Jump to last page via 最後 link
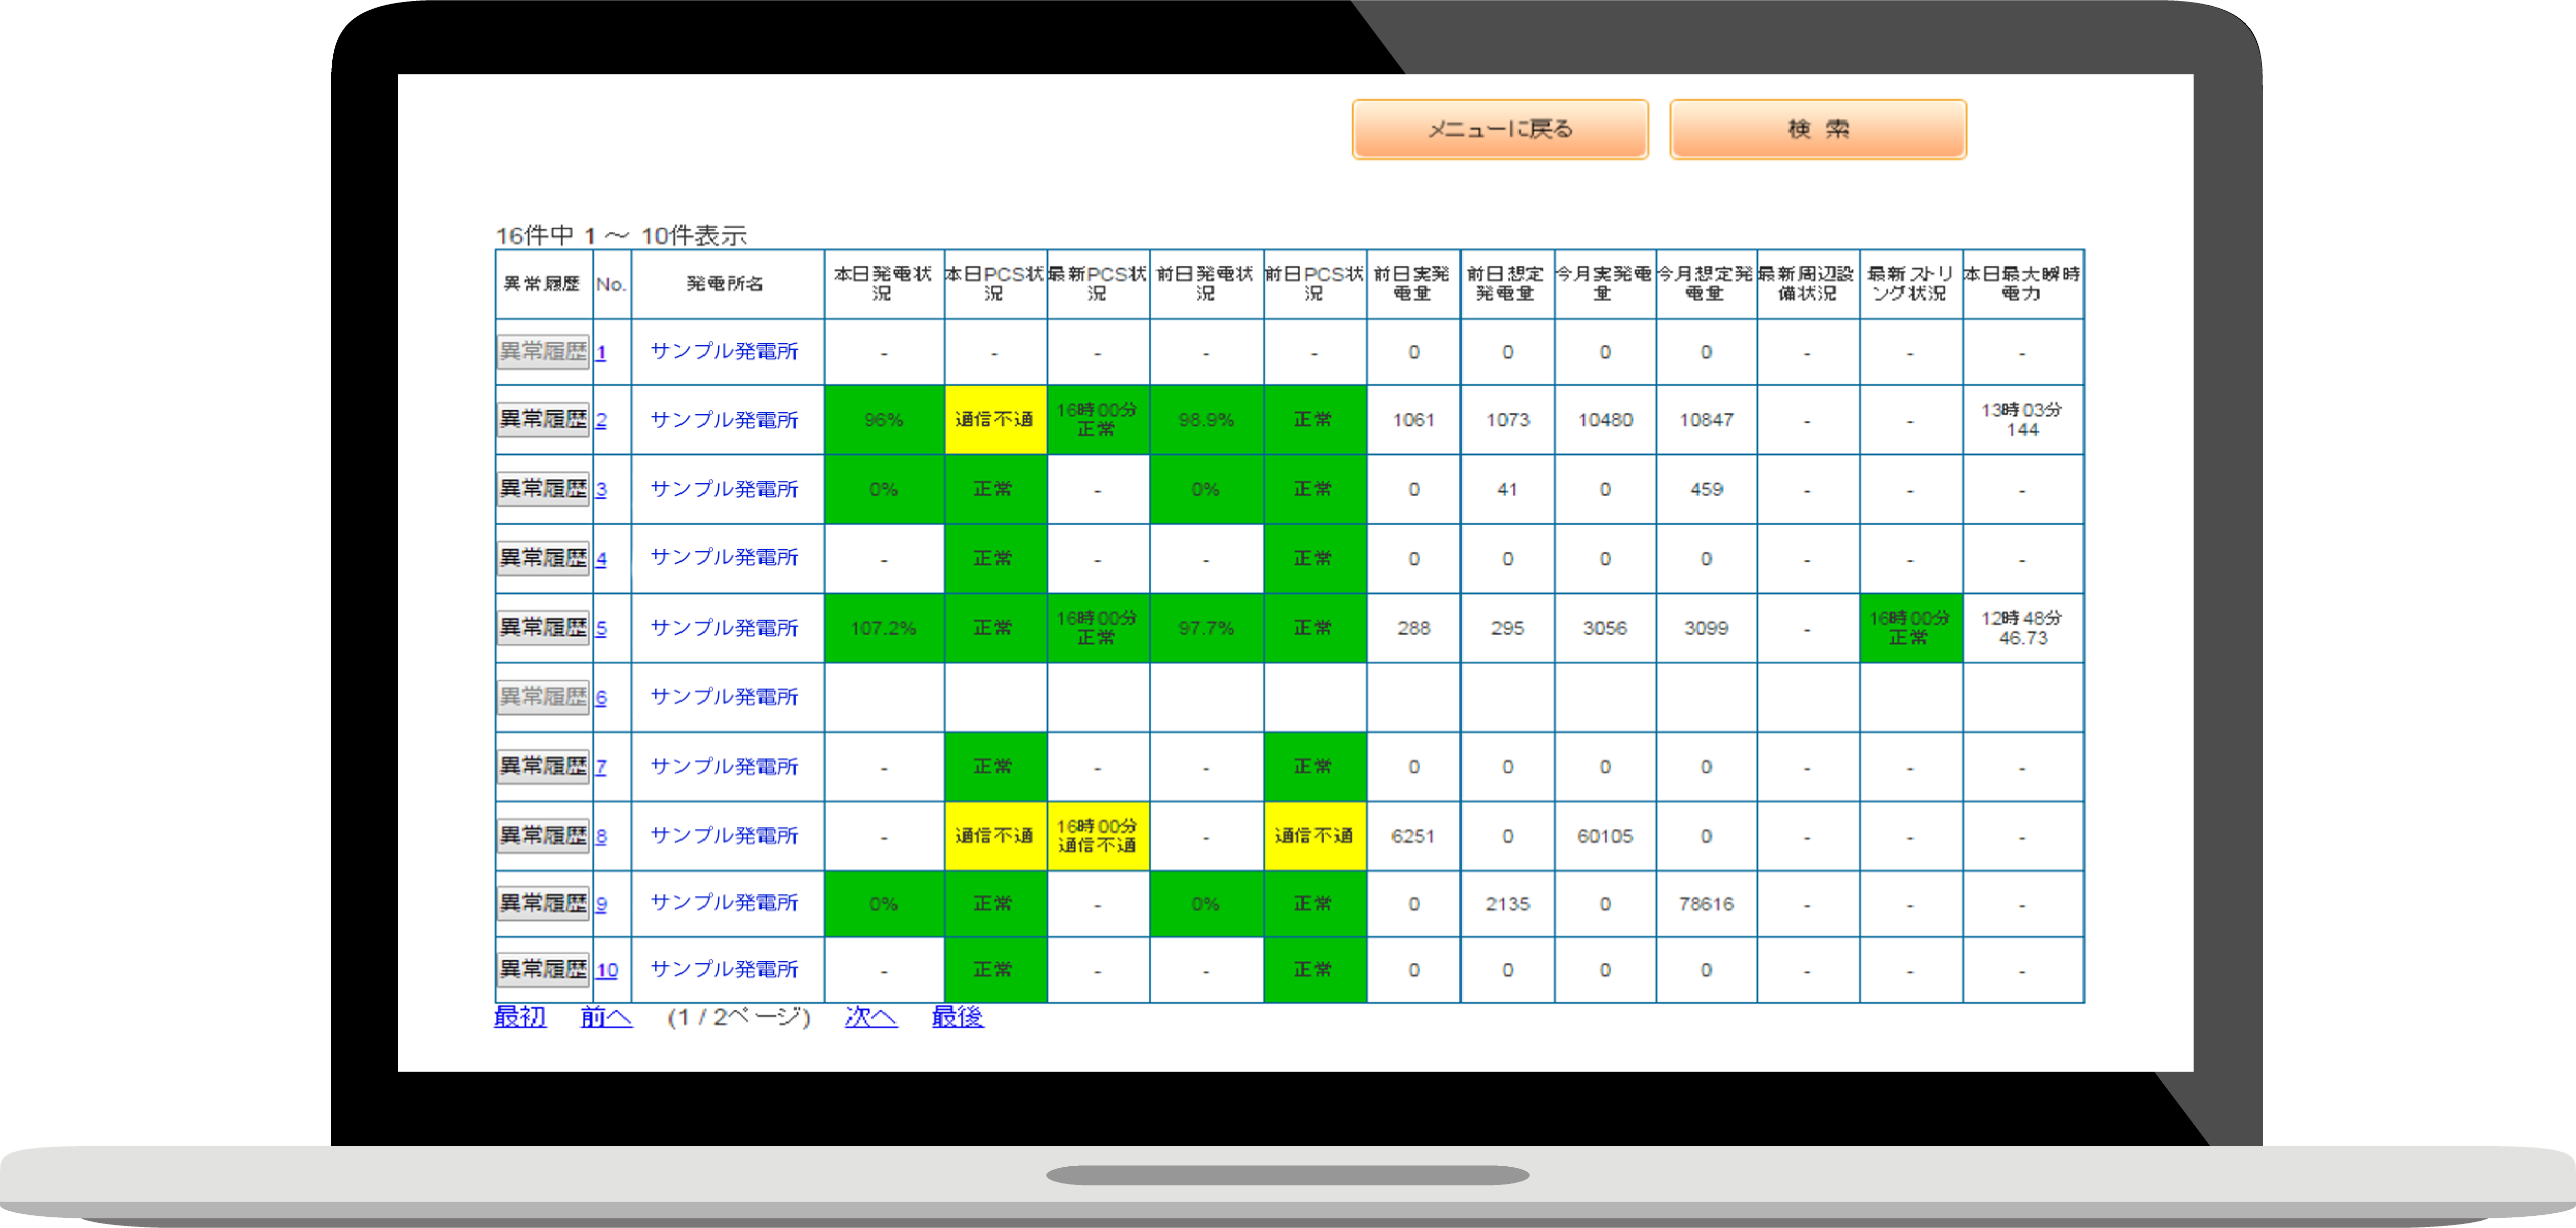2576x1228 pixels. click(958, 1017)
